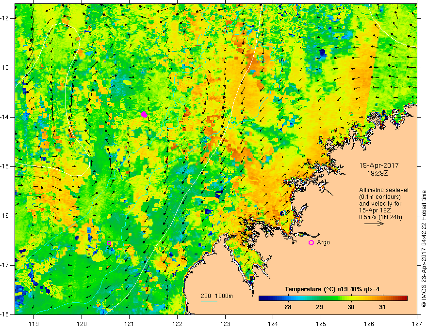427x329 pixels.
Task: Click the longitude axis label '124'
Action: tap(273, 324)
